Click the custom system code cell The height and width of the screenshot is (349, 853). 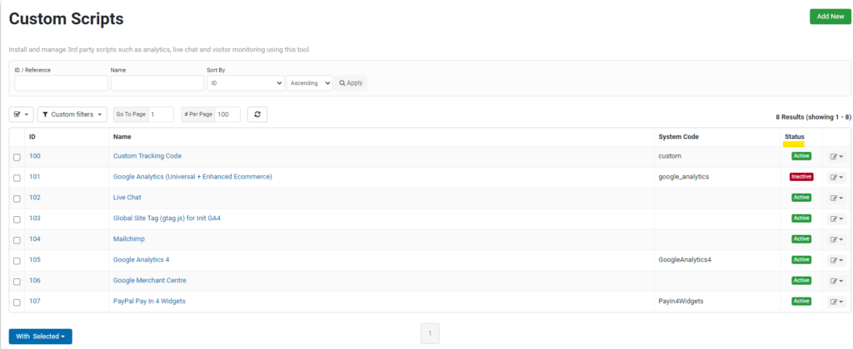click(x=670, y=155)
